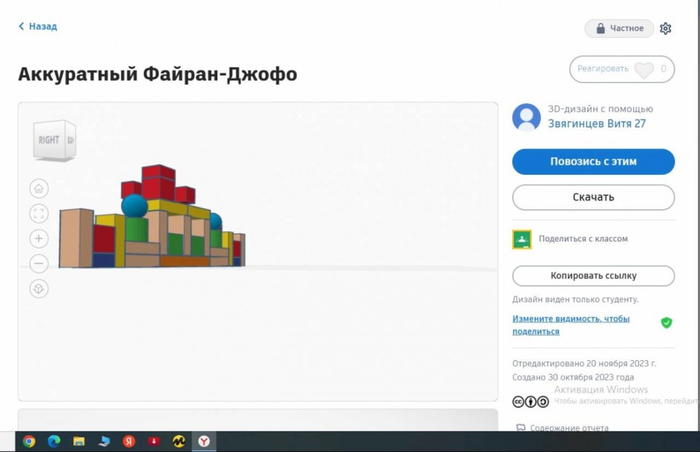The width and height of the screenshot is (700, 452).
Task: Open Google Chrome from the taskbar
Action: tap(29, 442)
